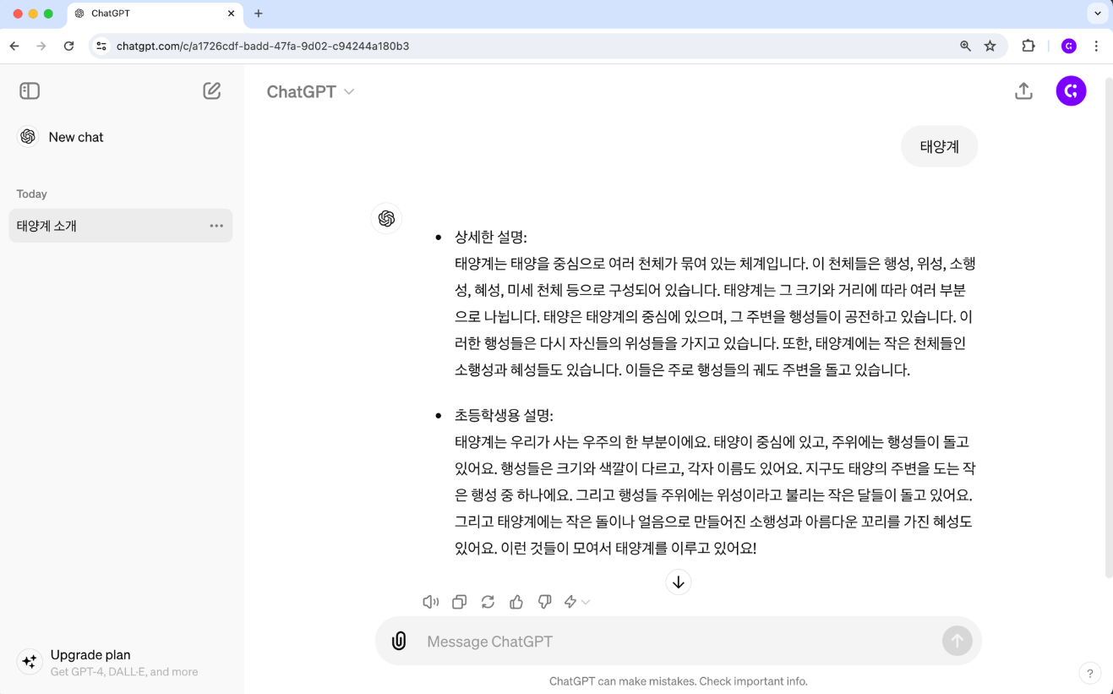Start a new chat with pencil icon
This screenshot has width=1113, height=694.
pos(212,90)
